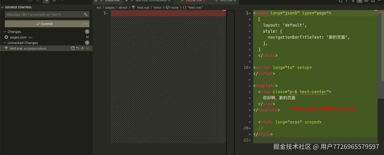
Task: Generate commit message with the sparkle icon
Action: (x=86, y=14)
